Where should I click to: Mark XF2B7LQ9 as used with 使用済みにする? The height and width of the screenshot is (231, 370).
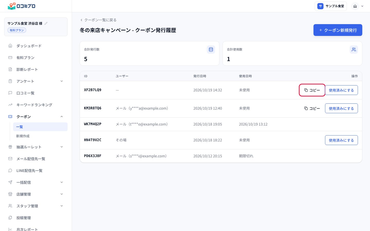[x=341, y=90]
